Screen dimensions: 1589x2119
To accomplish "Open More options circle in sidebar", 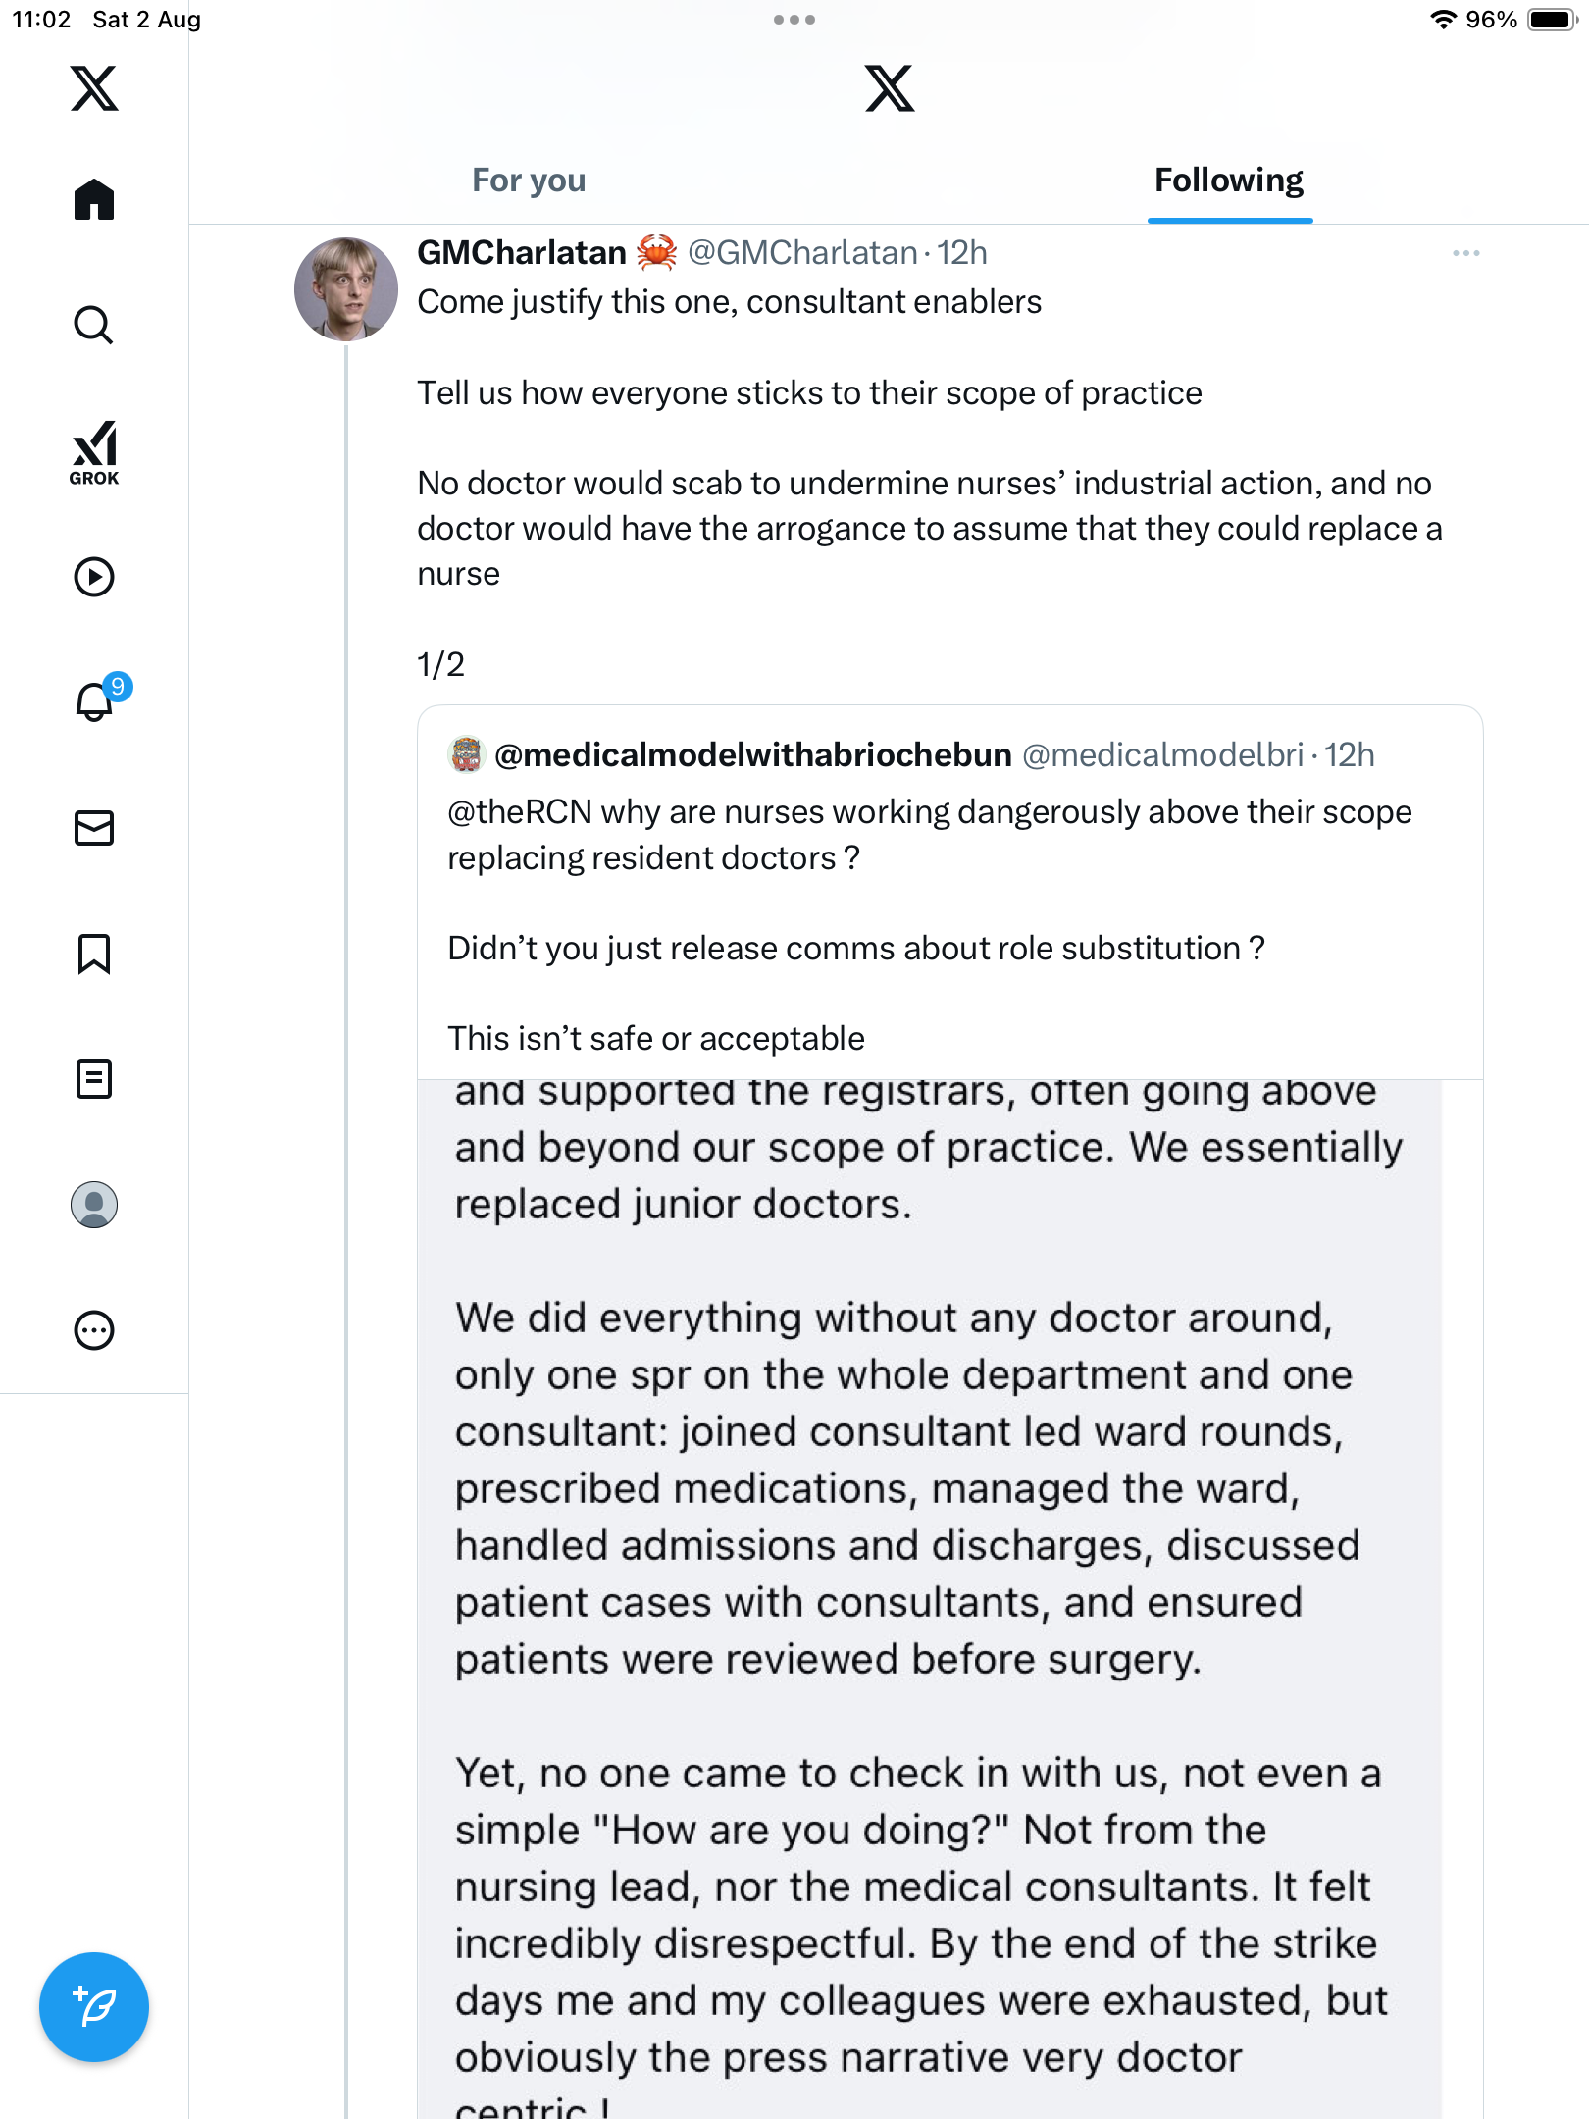I will [94, 1330].
